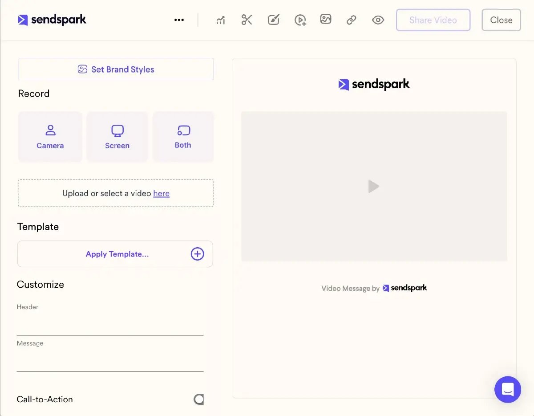Open the analytics chart icon

coord(220,20)
